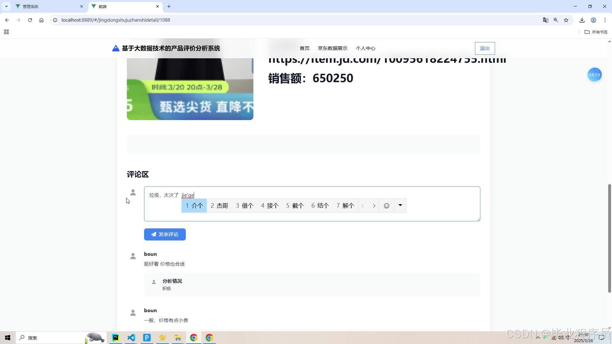Viewport: 612px width, 344px height.
Task: Go to next IME candidate page
Action: (x=374, y=206)
